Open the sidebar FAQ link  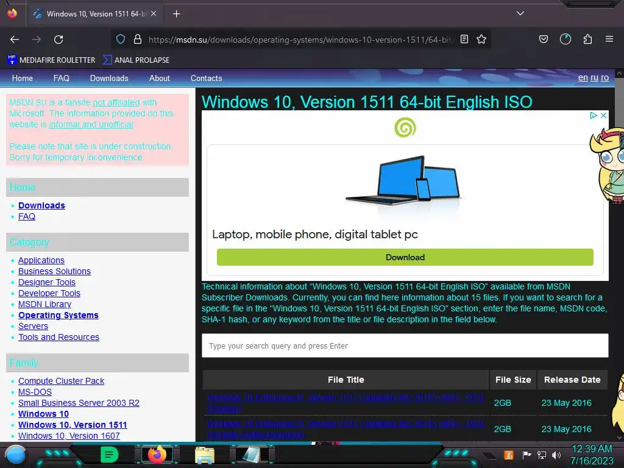[27, 216]
